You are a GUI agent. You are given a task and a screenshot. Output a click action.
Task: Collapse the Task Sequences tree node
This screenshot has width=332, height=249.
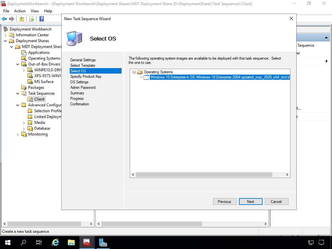18,93
